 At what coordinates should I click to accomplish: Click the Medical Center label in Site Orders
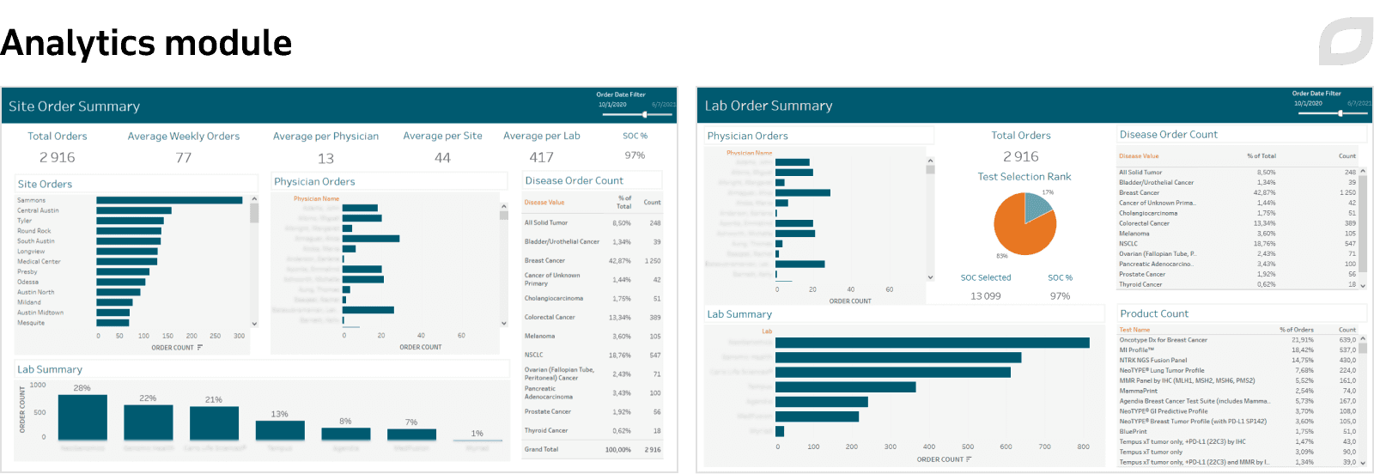39,262
